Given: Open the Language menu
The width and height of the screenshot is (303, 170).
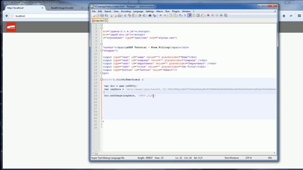Looking at the screenshot, I should 138,11.
